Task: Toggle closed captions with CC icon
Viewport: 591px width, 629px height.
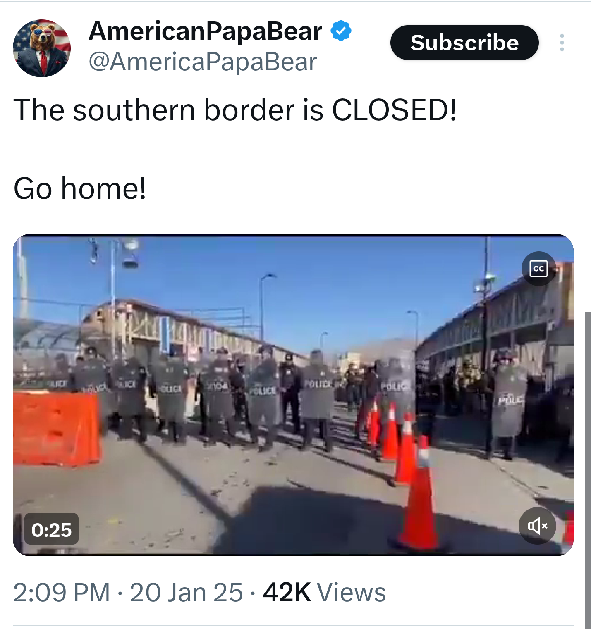Action: pos(538,269)
